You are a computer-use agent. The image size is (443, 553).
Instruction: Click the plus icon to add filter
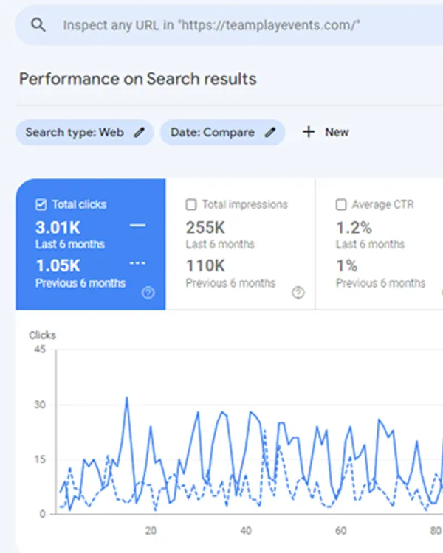(309, 132)
